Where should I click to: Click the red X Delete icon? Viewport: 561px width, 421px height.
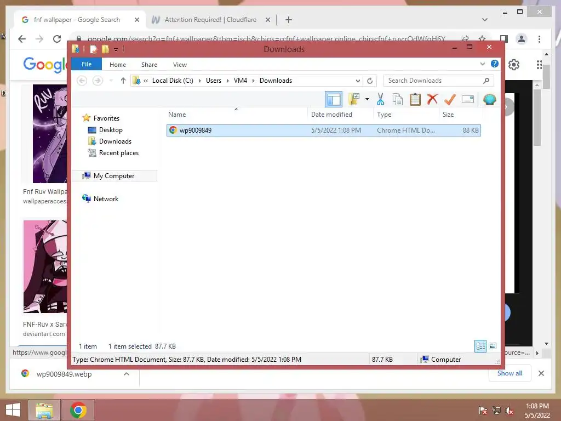coord(432,99)
